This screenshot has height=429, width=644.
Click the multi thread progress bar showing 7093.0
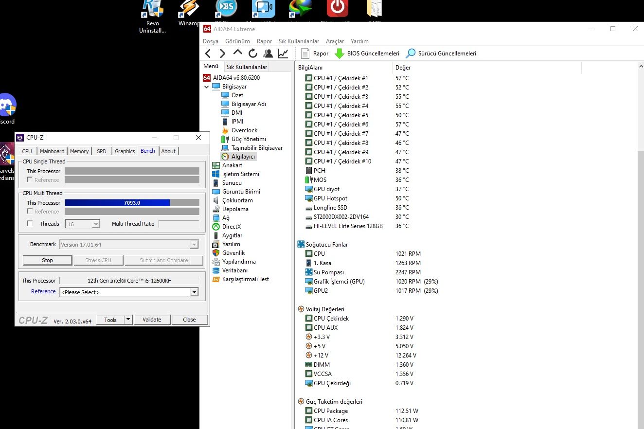click(132, 203)
